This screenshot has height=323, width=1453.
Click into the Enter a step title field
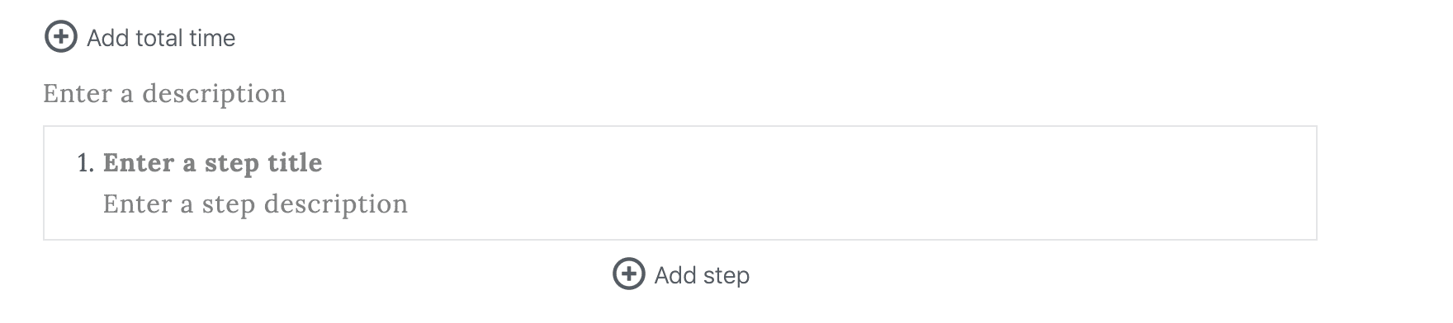click(213, 163)
